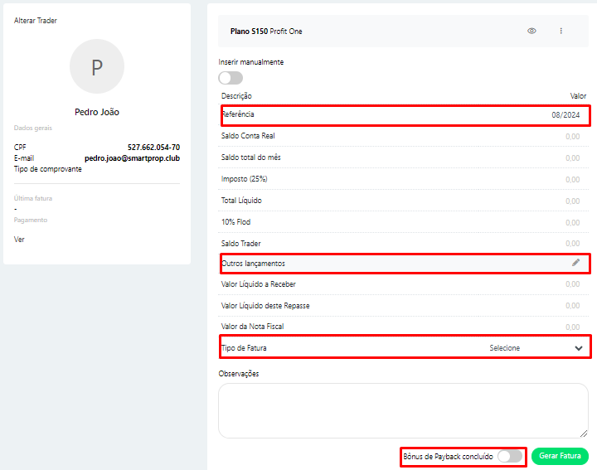Viewport: 597px width, 470px height.
Task: Open the three-dot menu for Plano S150
Action: click(561, 31)
